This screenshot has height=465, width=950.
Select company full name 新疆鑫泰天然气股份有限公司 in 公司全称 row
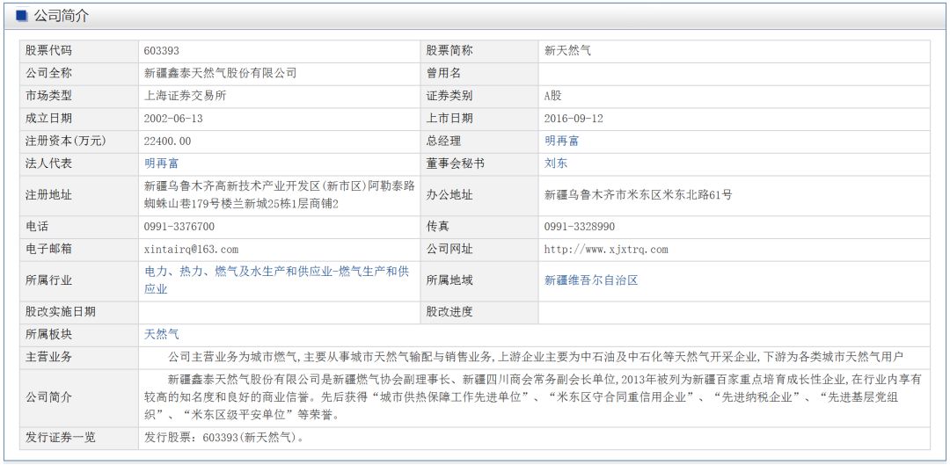click(x=221, y=73)
